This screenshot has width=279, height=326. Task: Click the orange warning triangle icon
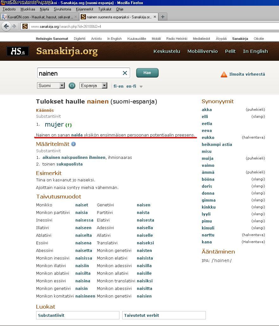tap(224, 74)
